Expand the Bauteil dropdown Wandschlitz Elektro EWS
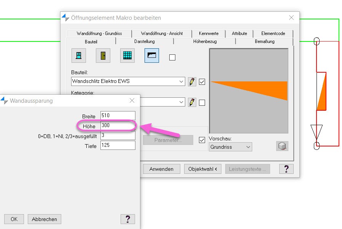The height and width of the screenshot is (229, 342). pyautogui.click(x=181, y=81)
